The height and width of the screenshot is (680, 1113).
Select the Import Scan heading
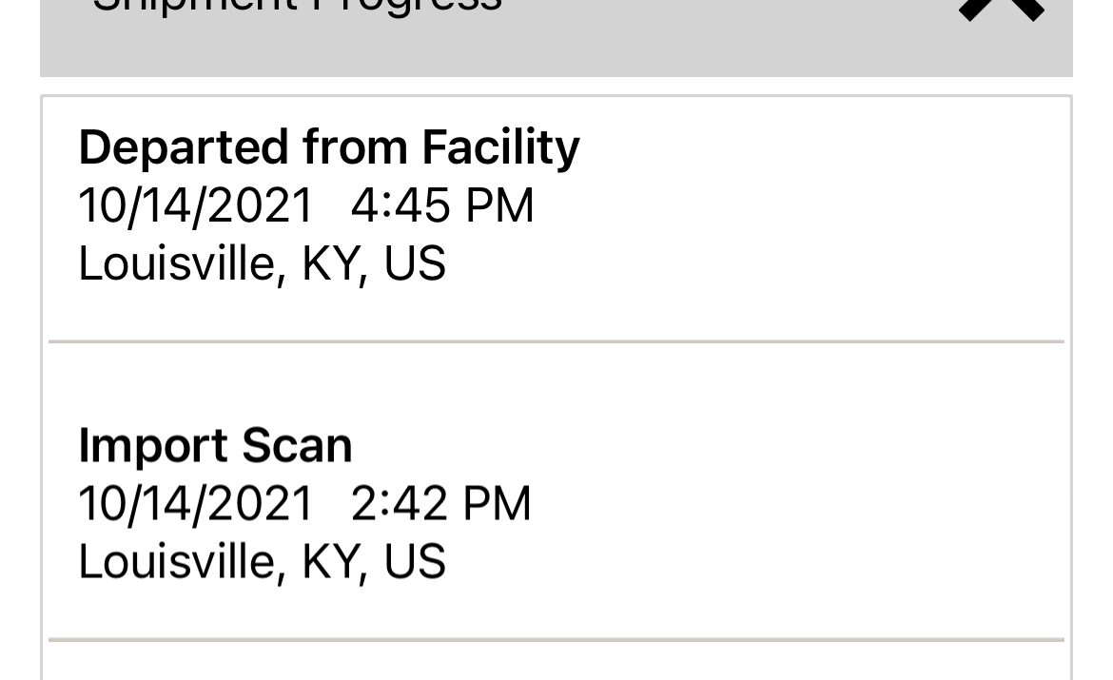(x=215, y=445)
